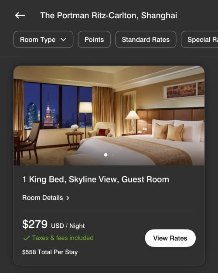Click the Taxes & fees included text
Viewport: 218px width, 273px height.
click(x=63, y=238)
